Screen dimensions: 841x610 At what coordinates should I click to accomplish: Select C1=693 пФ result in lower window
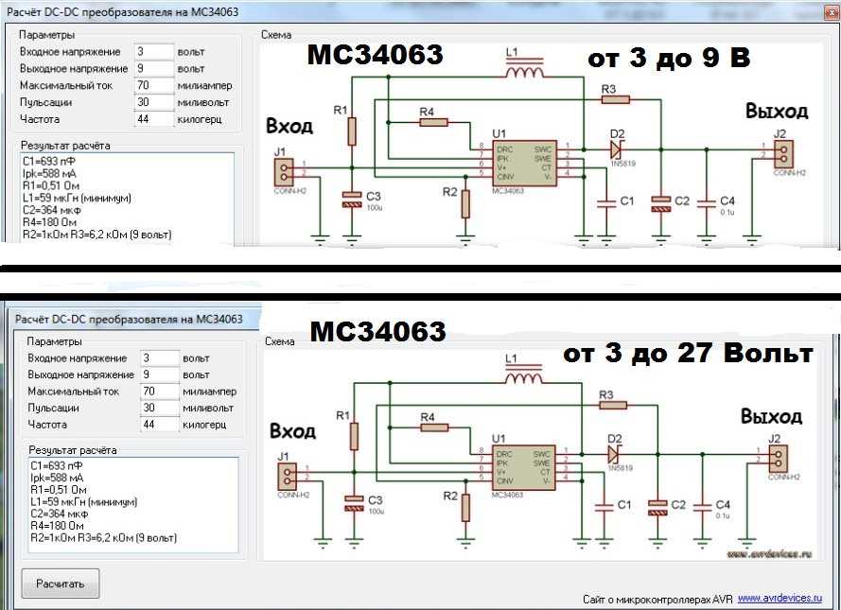tap(57, 466)
